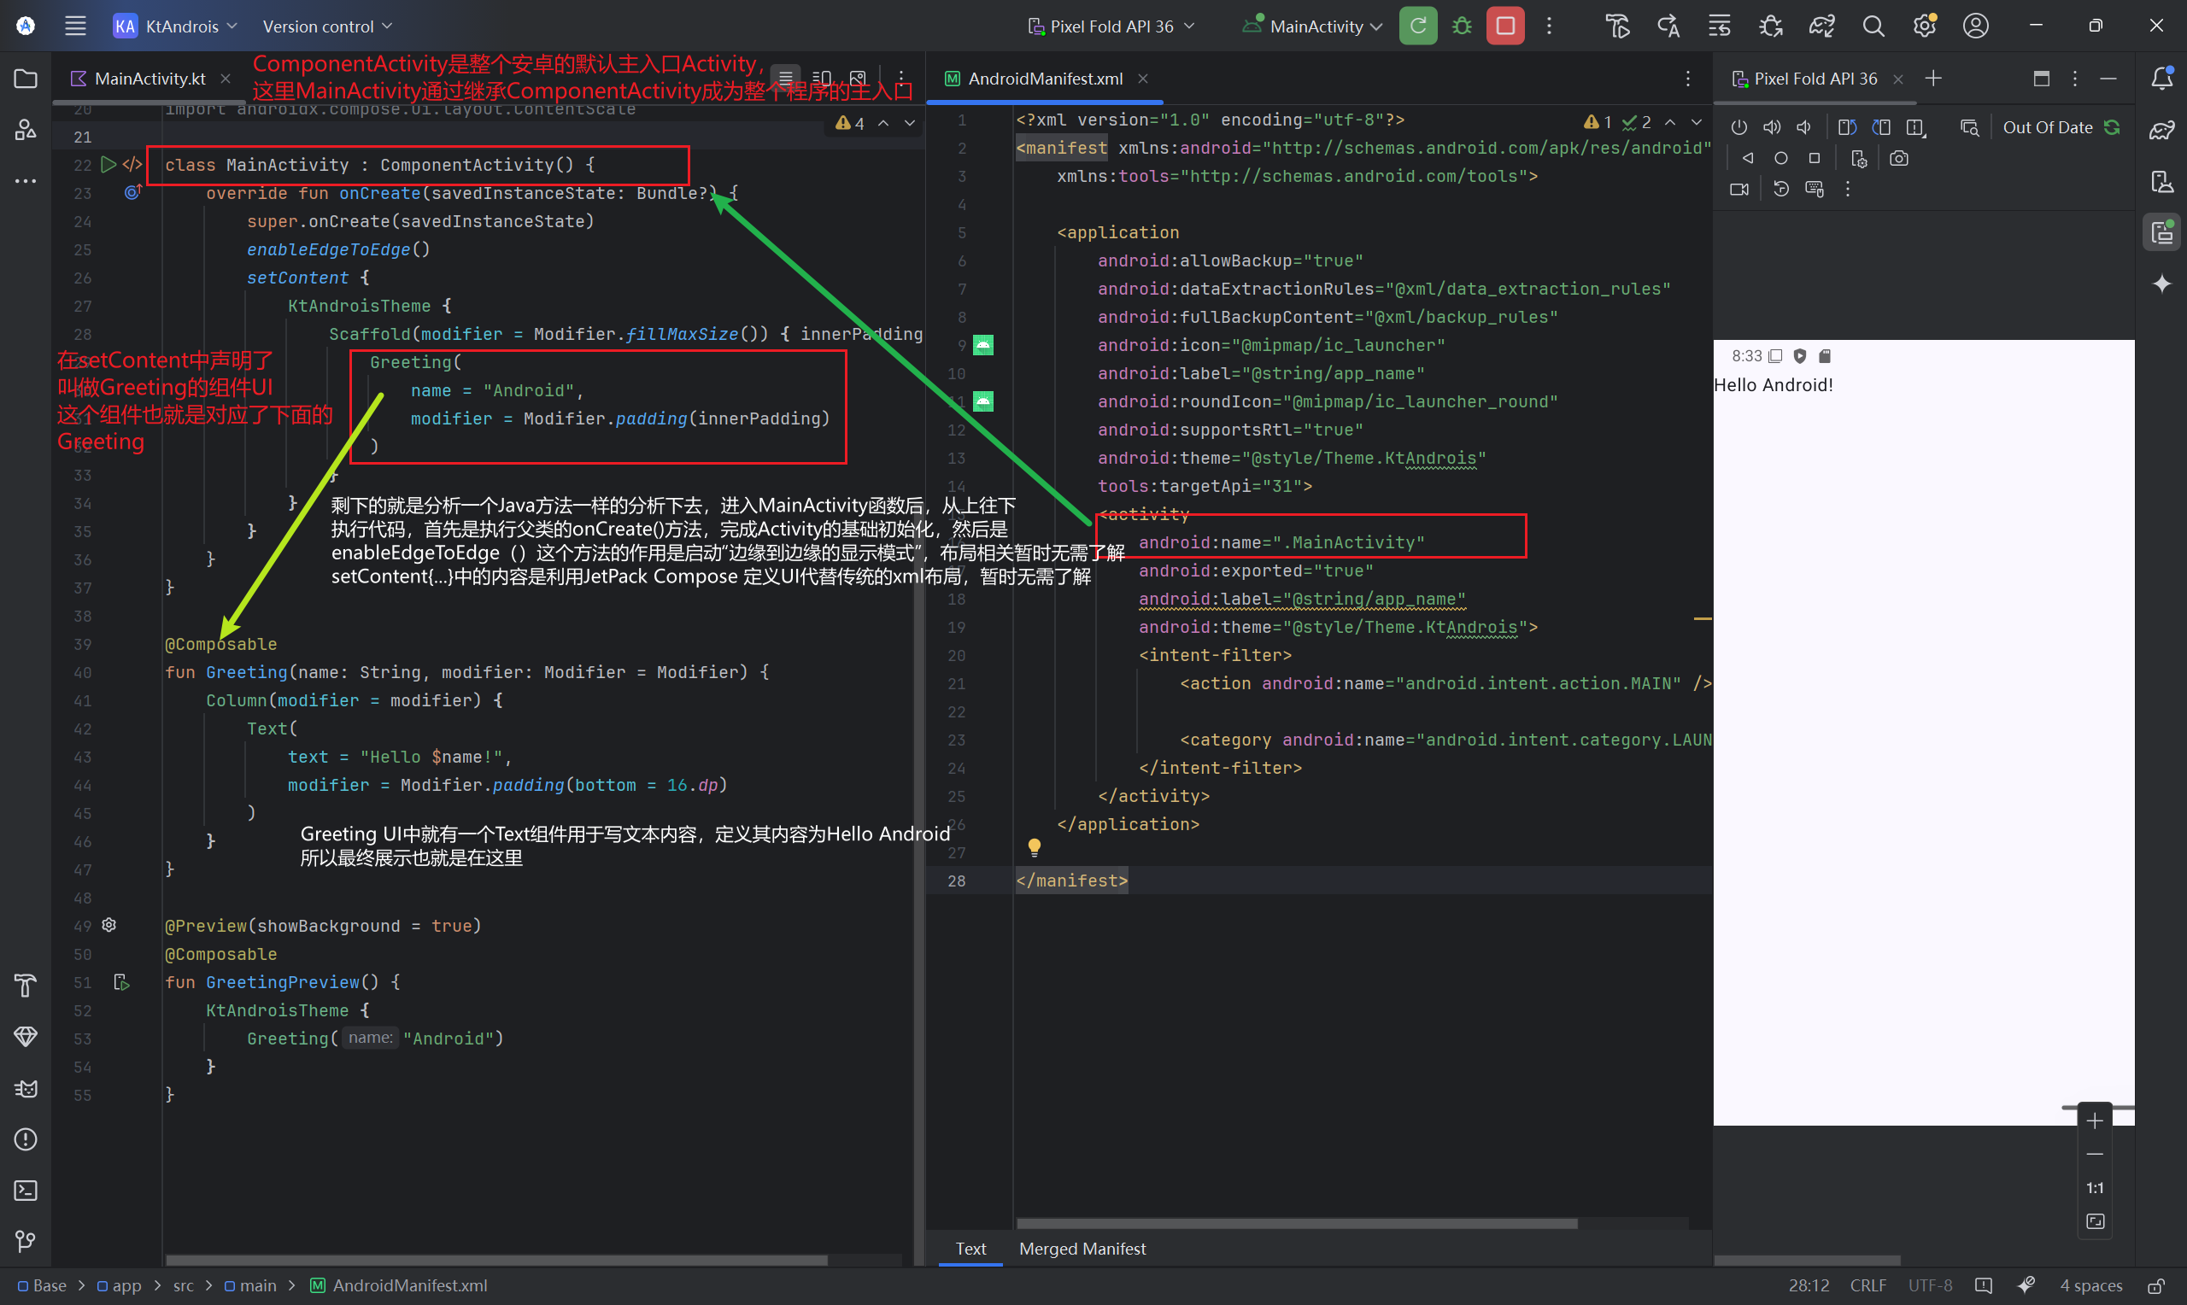Open the MainActivity run configuration dropdown

pyautogui.click(x=1312, y=26)
